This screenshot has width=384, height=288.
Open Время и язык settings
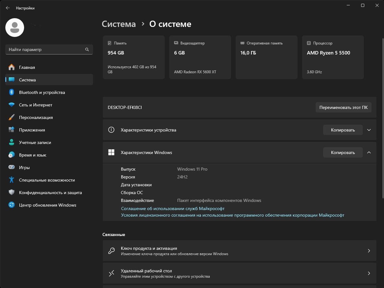[x=49, y=155]
